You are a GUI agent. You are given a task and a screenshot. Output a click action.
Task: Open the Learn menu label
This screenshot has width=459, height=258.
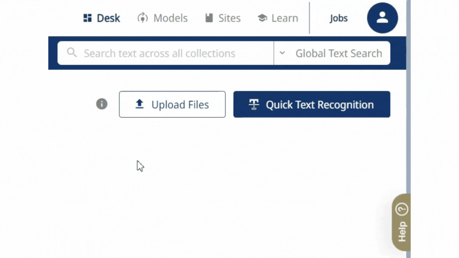click(x=284, y=18)
